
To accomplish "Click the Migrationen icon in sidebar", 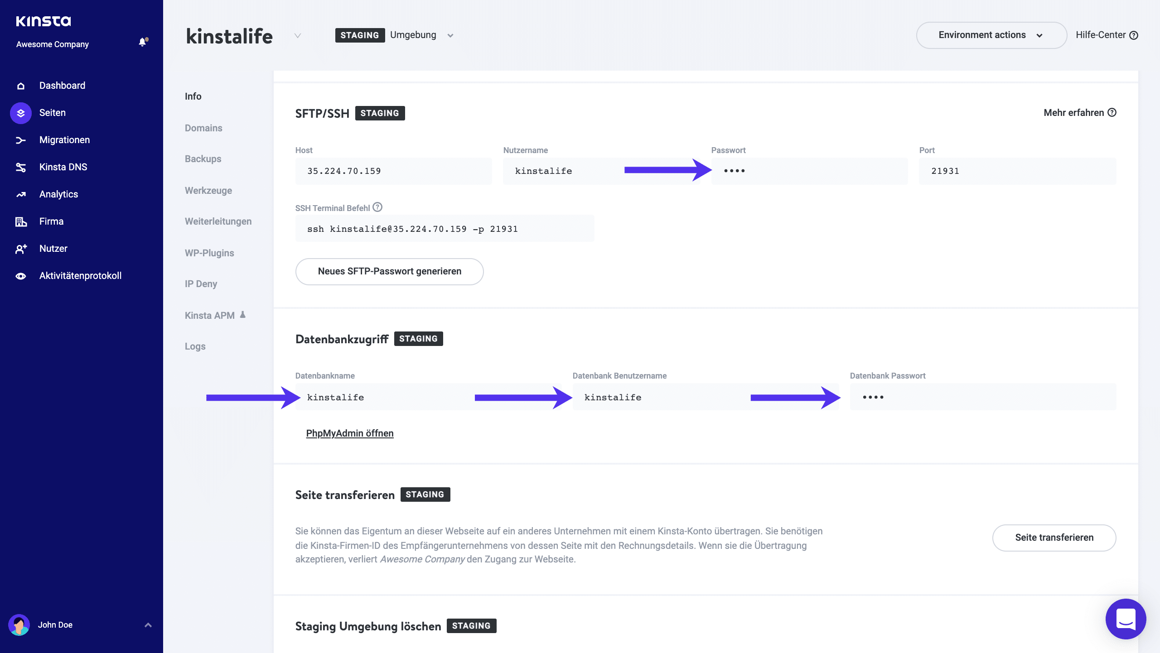I will point(21,139).
